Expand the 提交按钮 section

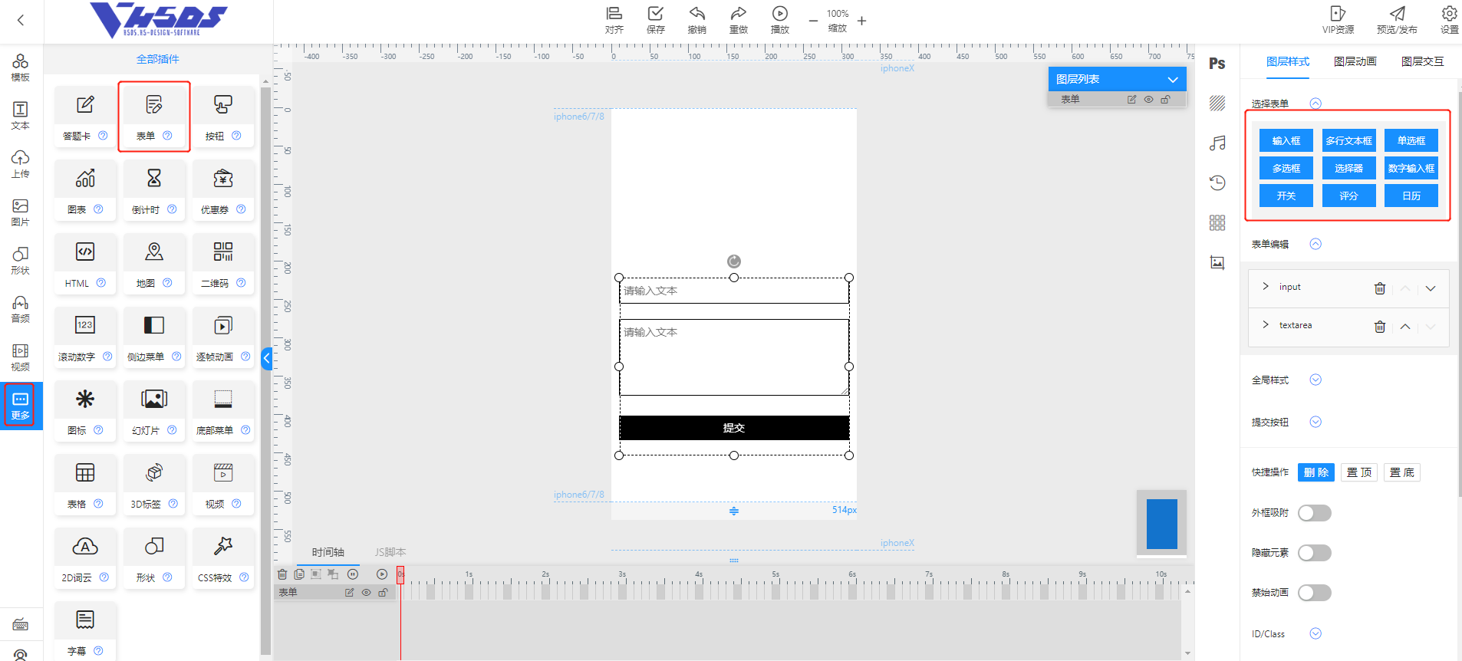click(x=1315, y=422)
